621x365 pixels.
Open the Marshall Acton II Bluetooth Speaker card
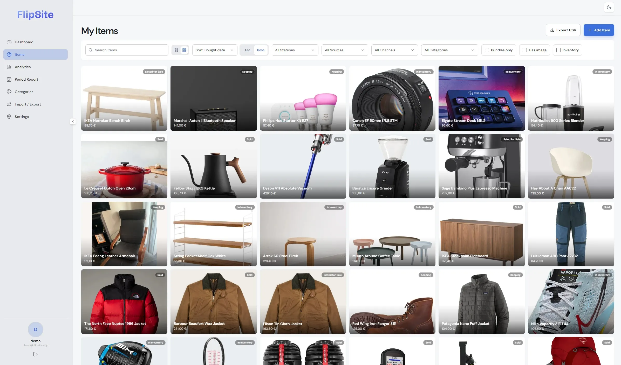click(x=214, y=98)
